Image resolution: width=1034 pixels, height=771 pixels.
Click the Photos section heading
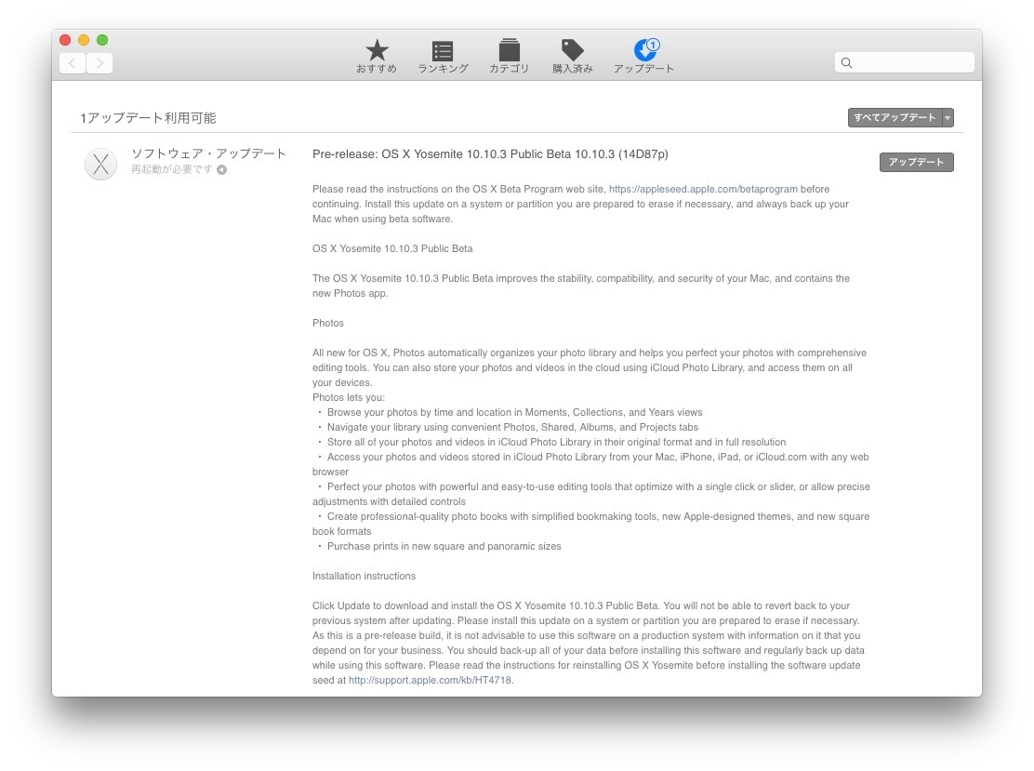pyautogui.click(x=327, y=323)
